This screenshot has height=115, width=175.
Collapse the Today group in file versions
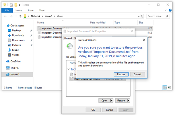pos(69,69)
